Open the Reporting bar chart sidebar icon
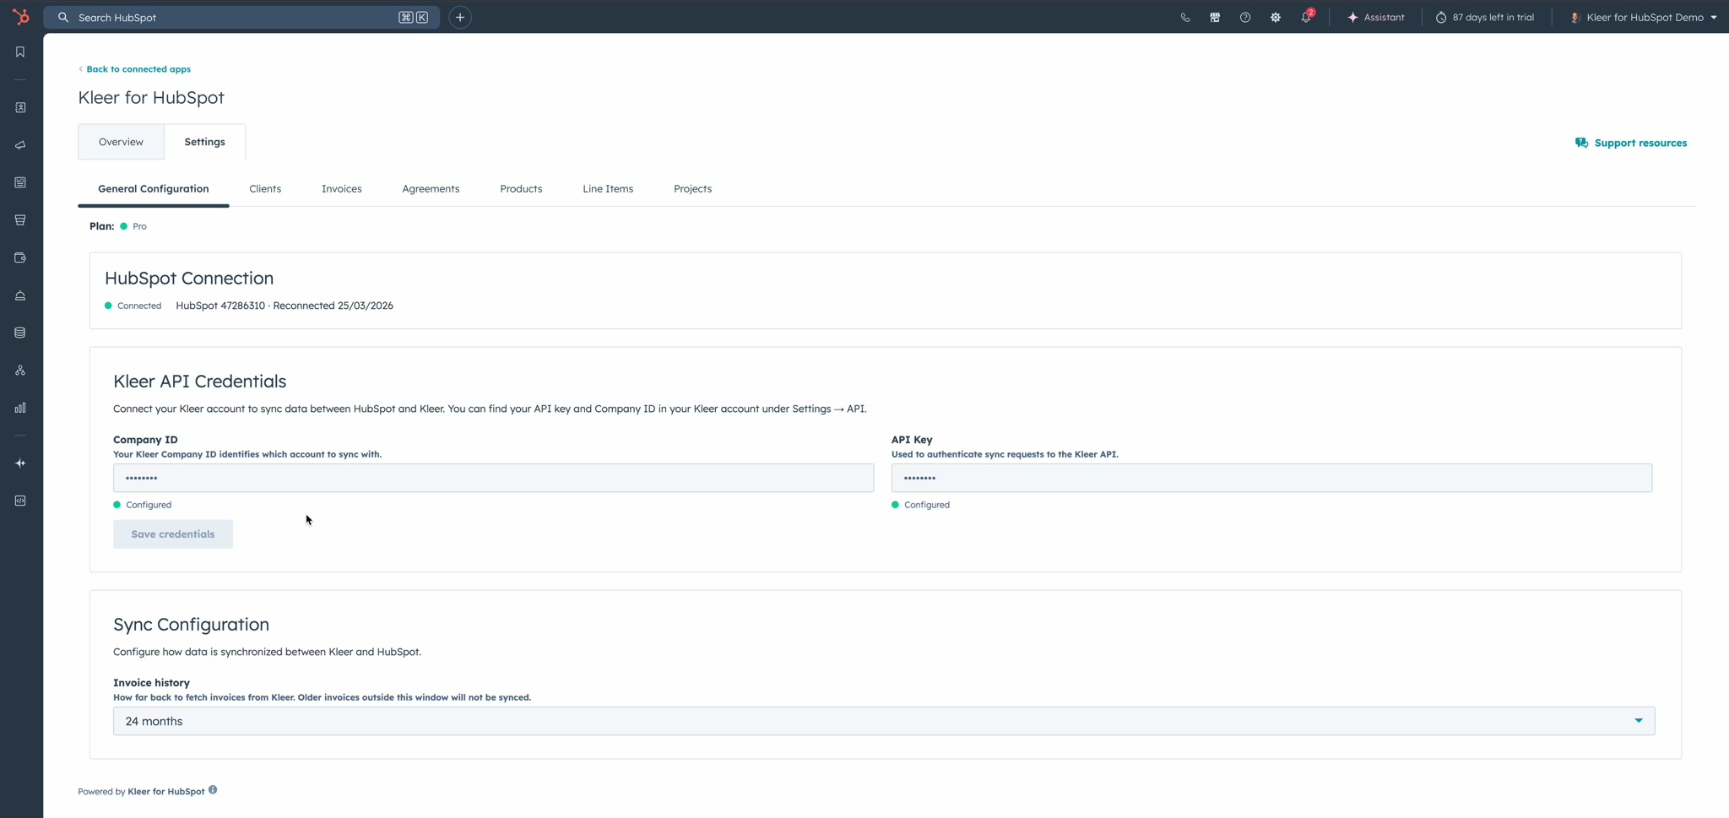1729x818 pixels. coord(20,408)
